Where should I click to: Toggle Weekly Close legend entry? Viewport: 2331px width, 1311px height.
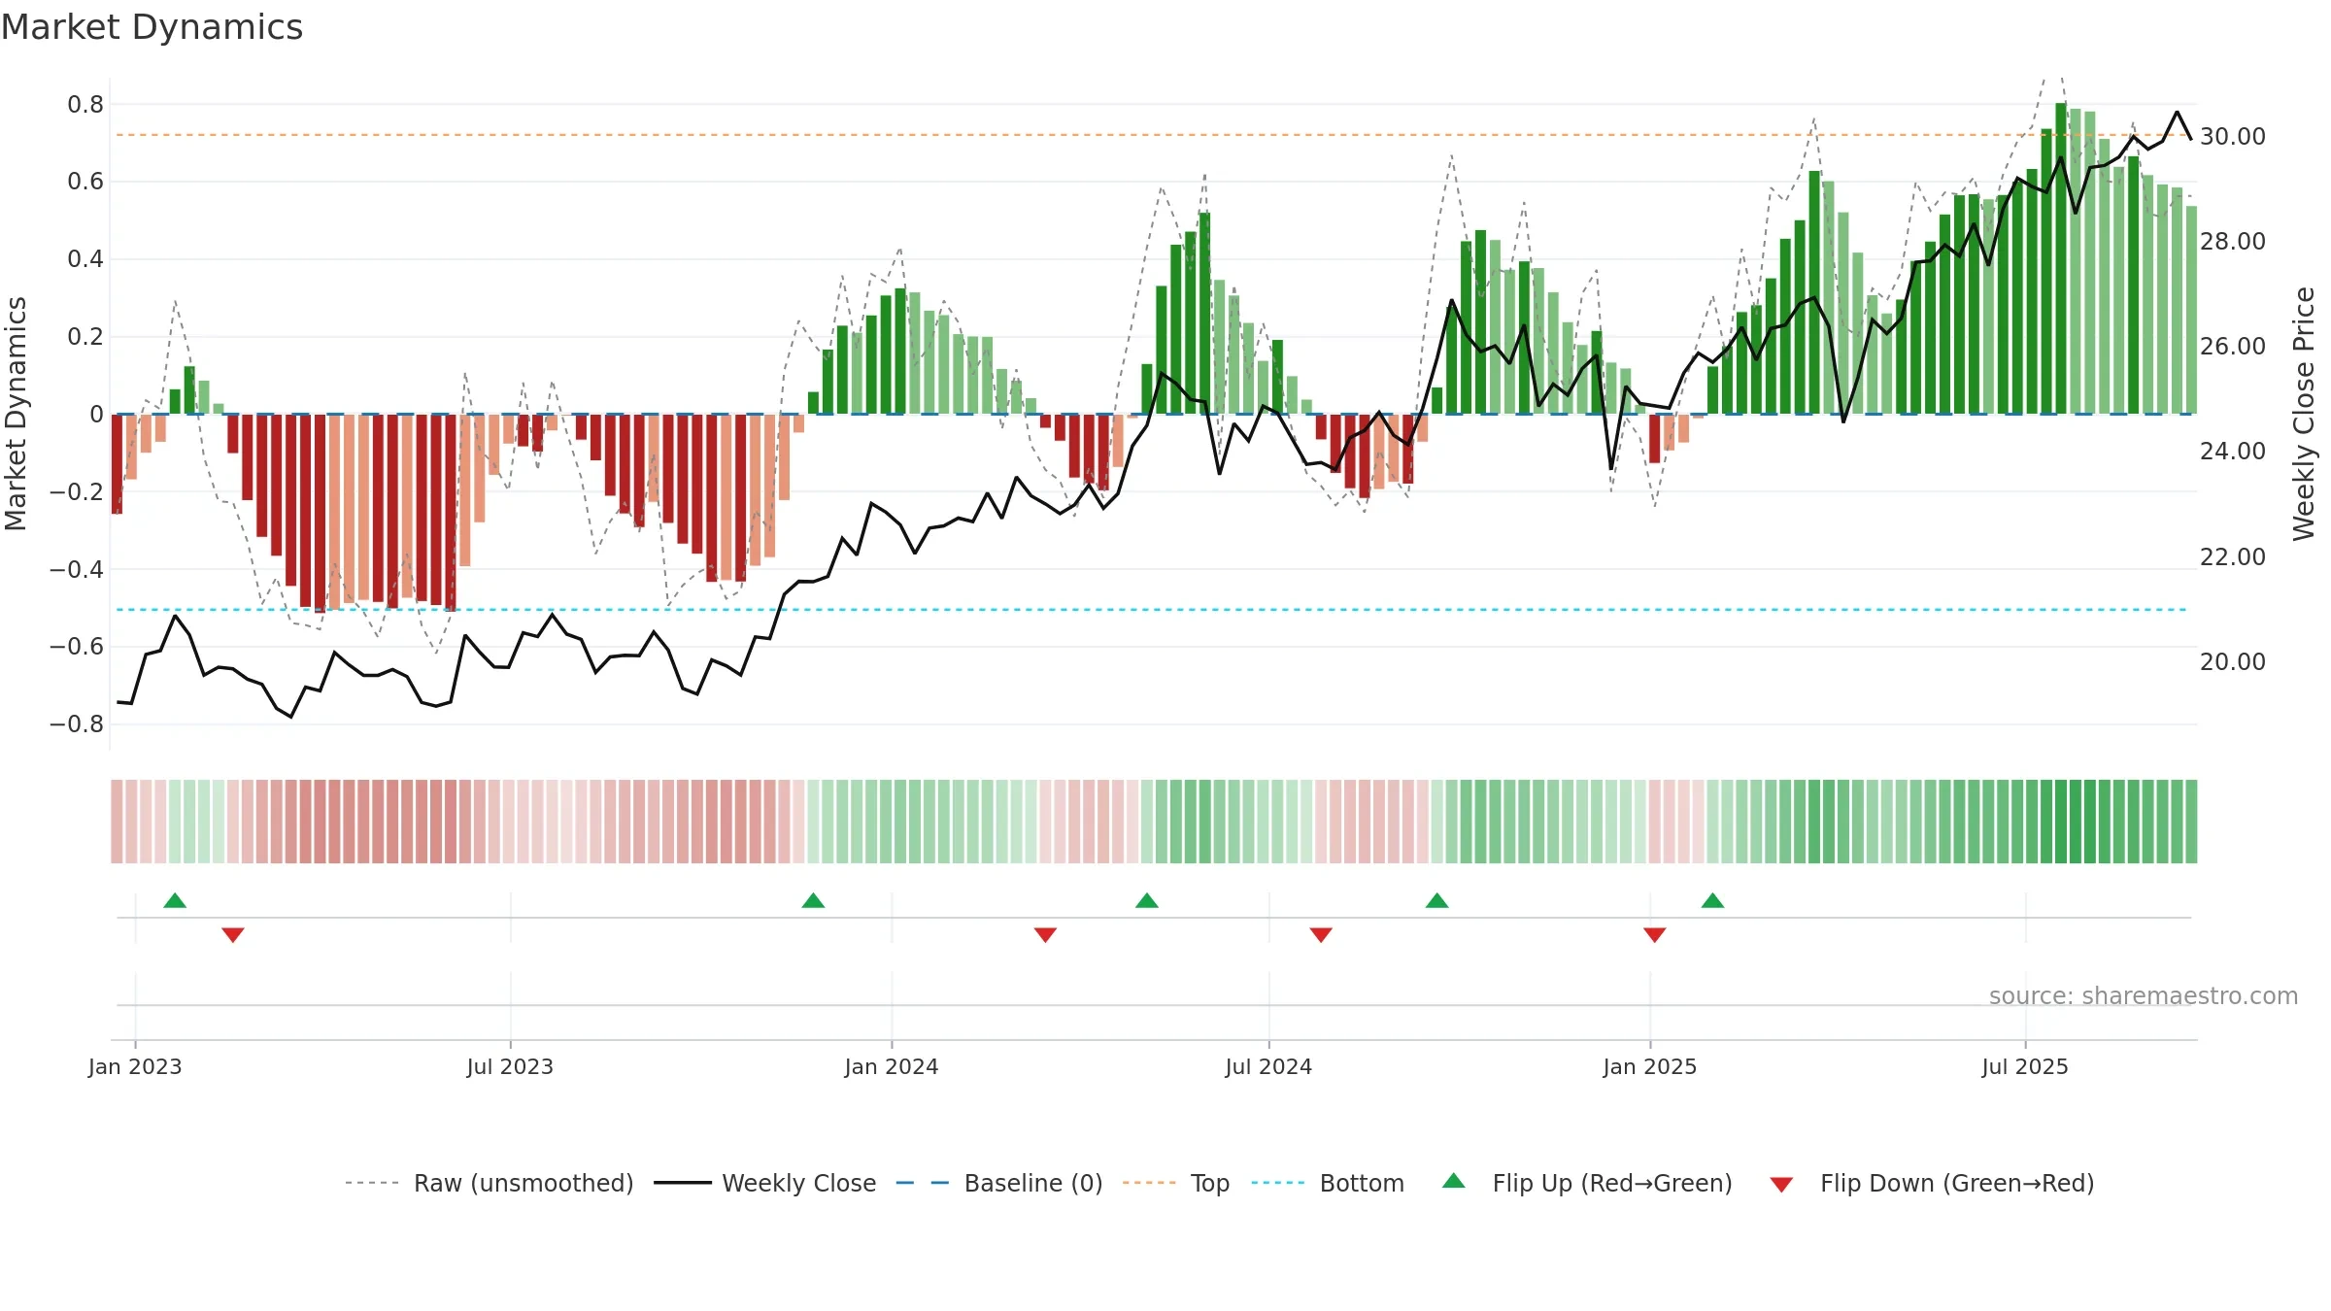764,1183
